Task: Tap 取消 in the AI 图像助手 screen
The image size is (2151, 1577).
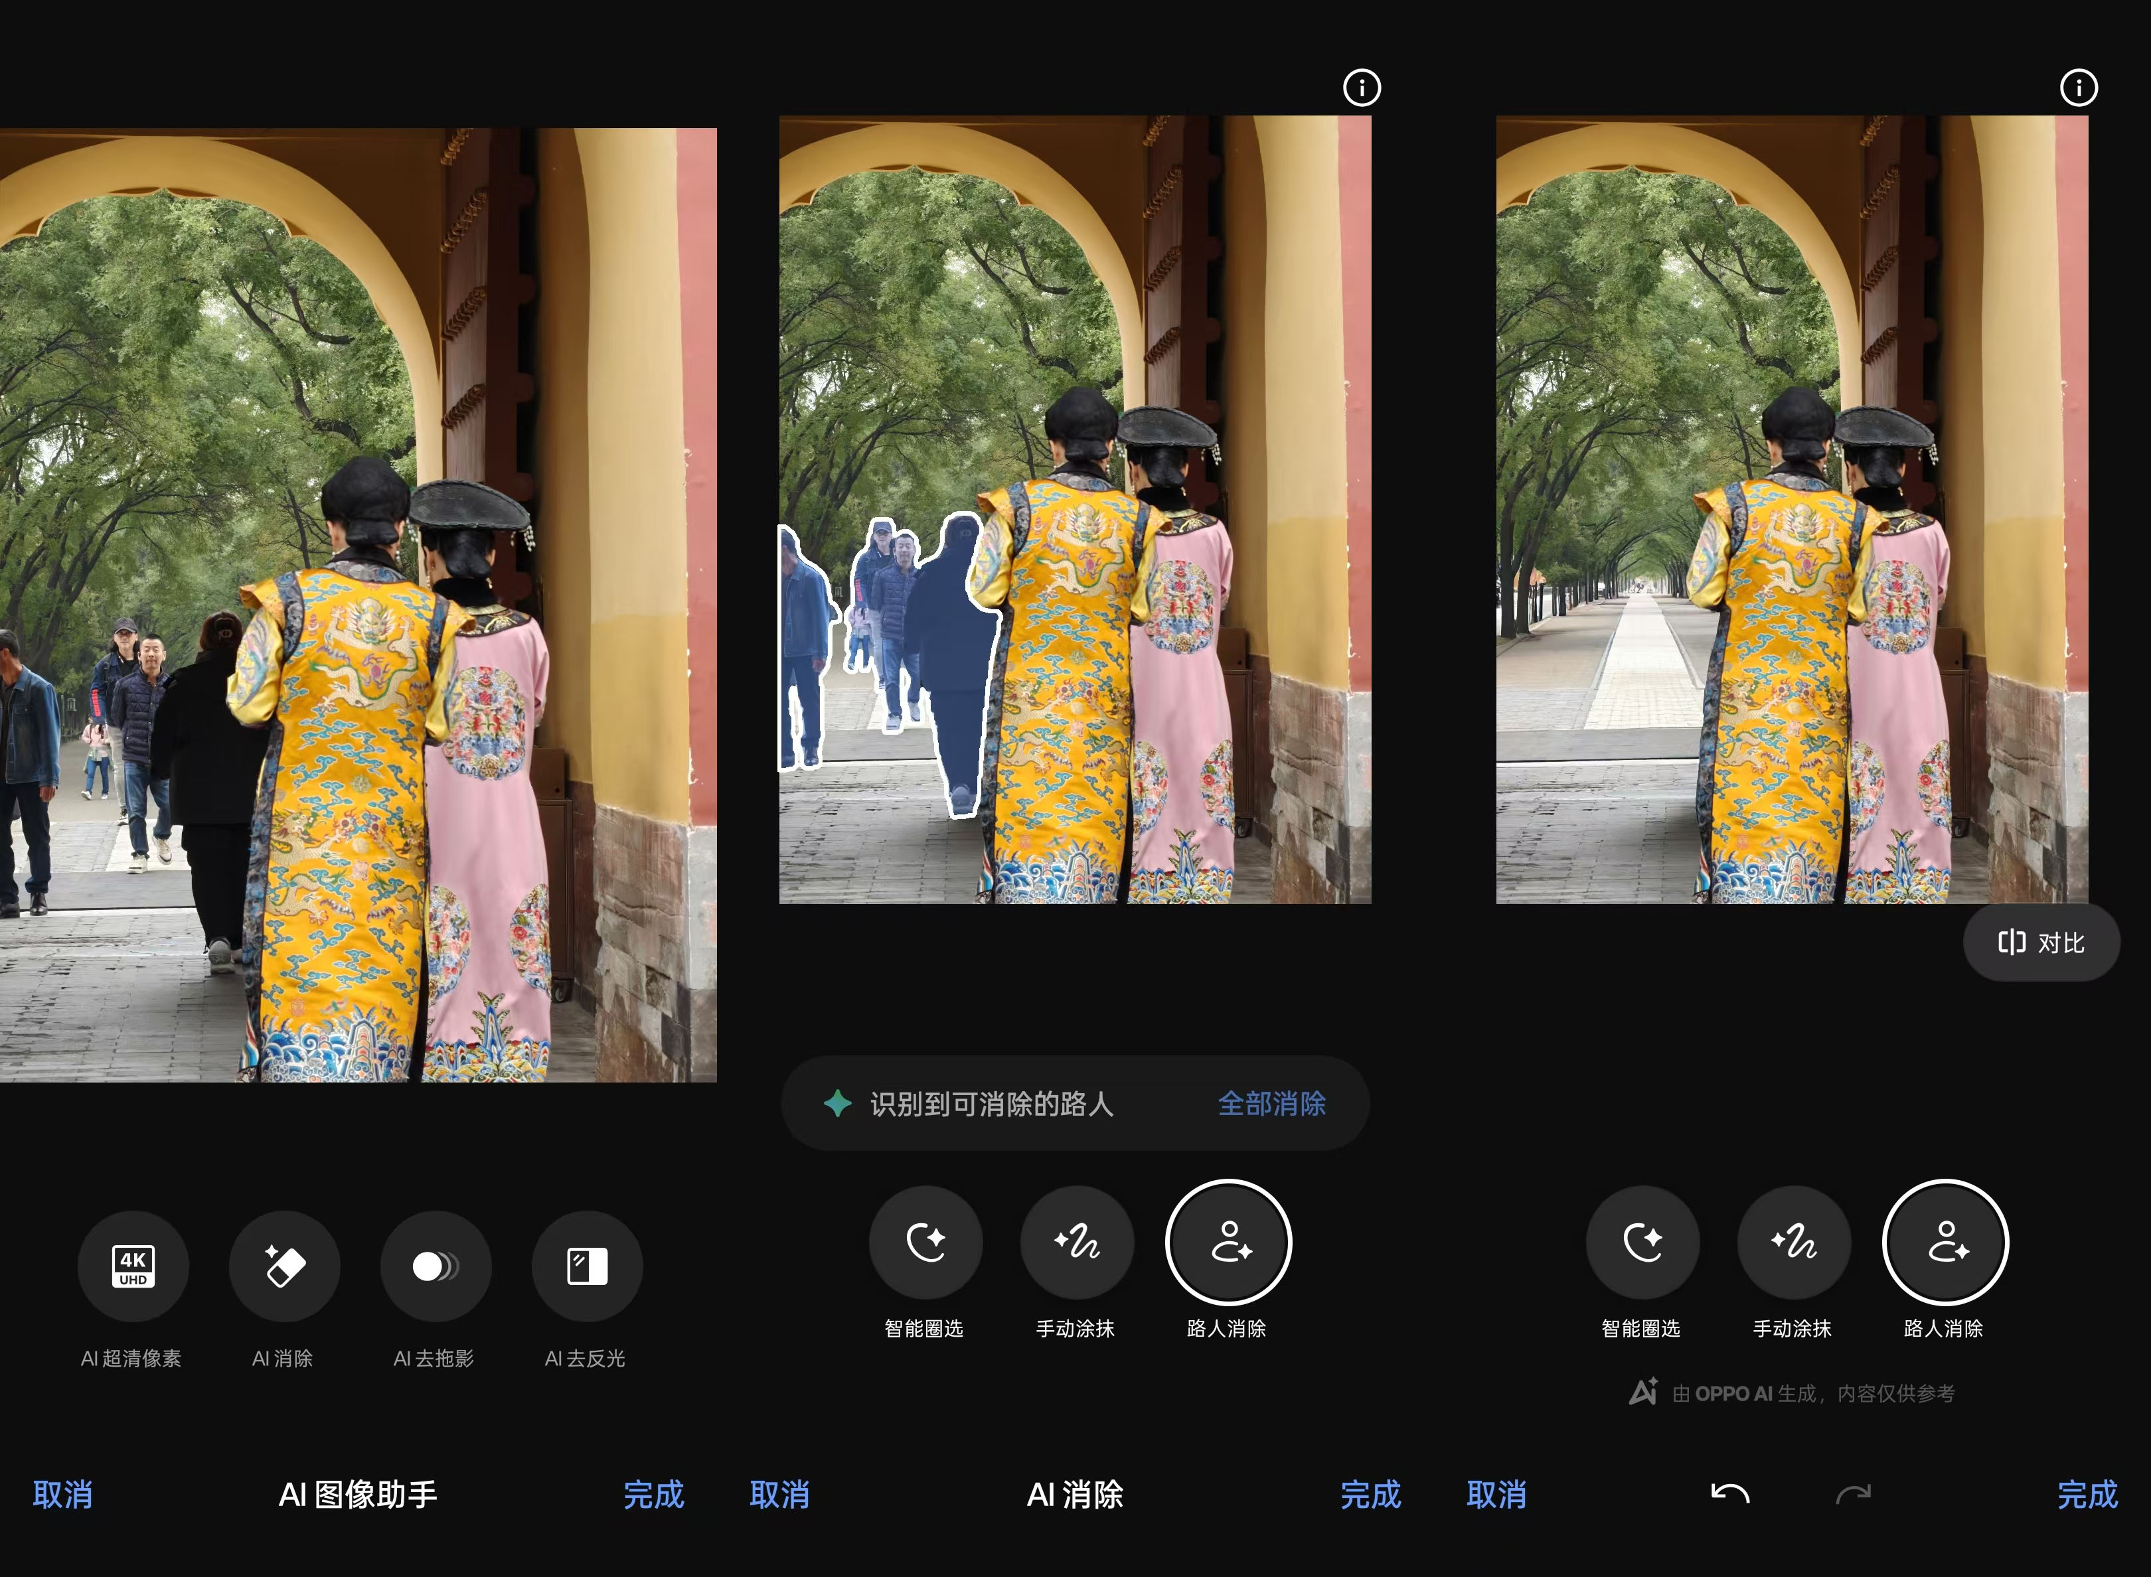Action: pos(63,1494)
